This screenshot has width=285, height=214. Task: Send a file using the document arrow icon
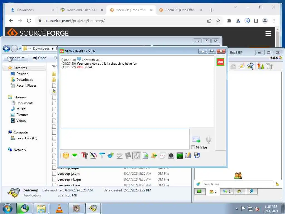point(145,155)
